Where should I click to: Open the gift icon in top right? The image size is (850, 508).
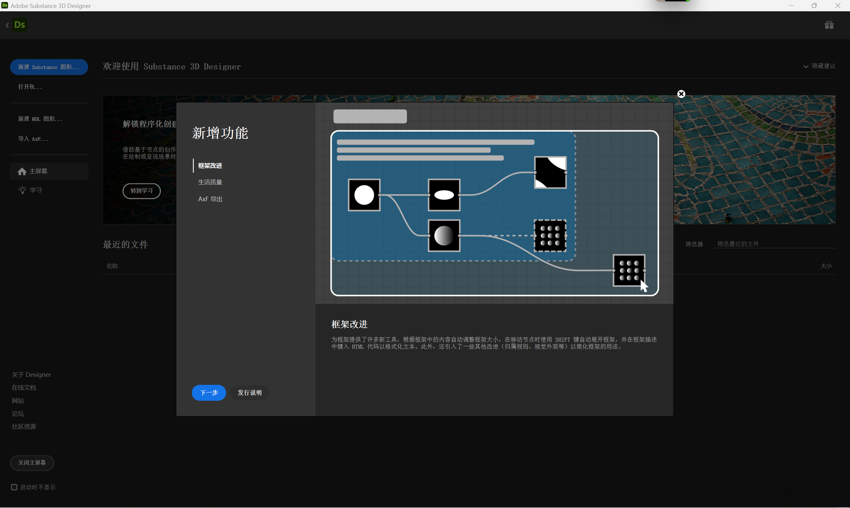[x=829, y=25]
